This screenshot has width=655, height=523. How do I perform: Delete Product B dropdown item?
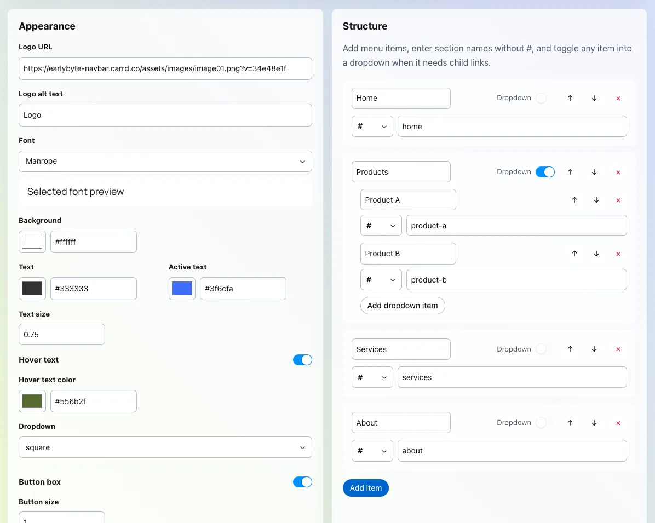point(618,254)
